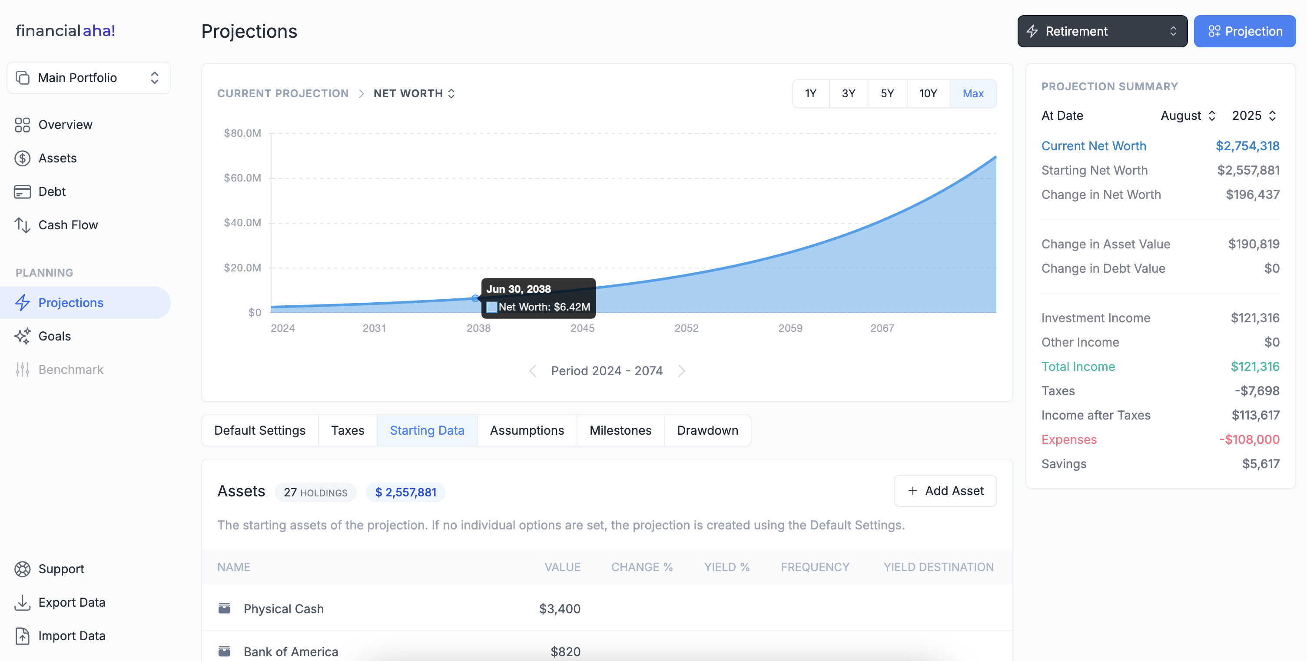Click the Overview grid icon in sidebar

pos(22,125)
